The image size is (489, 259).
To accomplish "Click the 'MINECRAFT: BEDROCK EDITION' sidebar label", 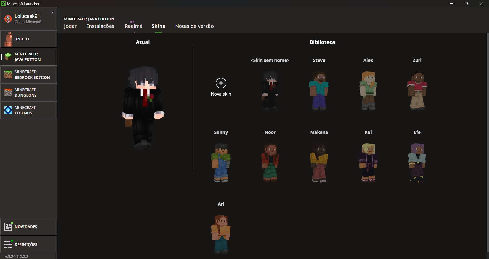I will click(32, 75).
